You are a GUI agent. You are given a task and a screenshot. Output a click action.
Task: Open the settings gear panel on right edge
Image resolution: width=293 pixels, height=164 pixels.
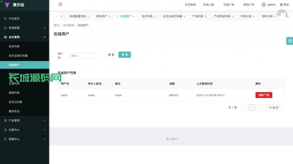pos(290,41)
